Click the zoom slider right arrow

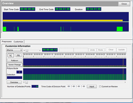coord(40,51)
